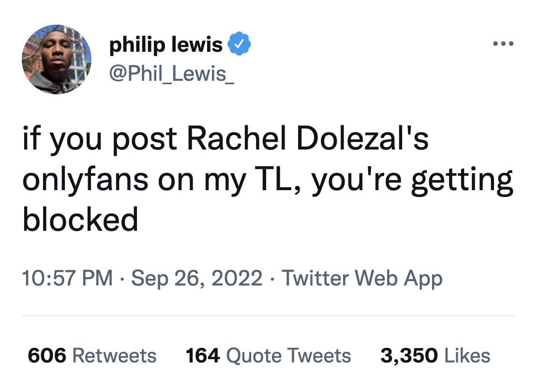Click the three-dot menu at top right
Screen dimensions: 541x390
tap(504, 43)
